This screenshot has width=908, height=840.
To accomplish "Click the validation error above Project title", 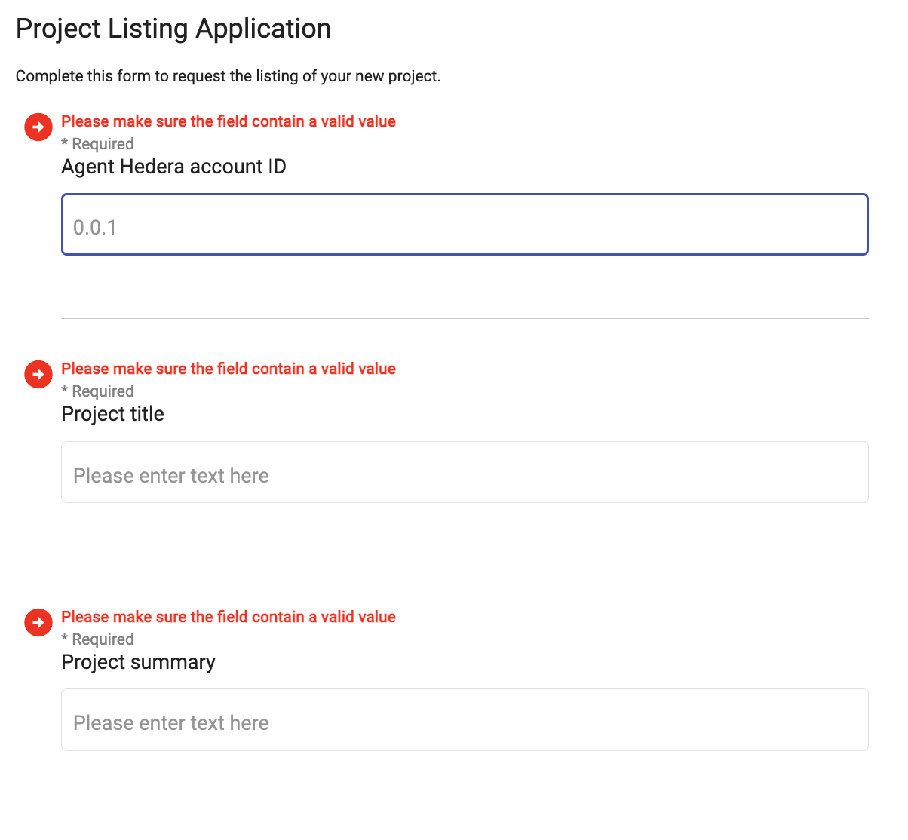I will [x=229, y=369].
